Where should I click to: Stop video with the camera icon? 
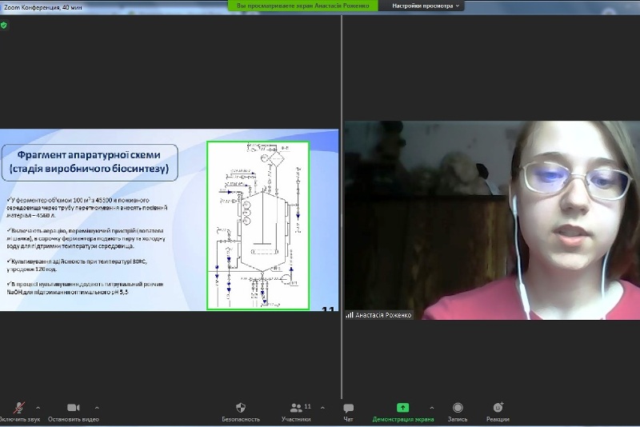[x=73, y=408]
